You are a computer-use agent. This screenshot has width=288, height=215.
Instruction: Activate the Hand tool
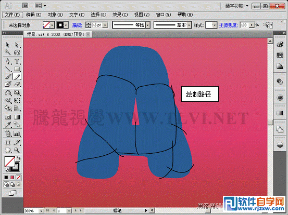tap(8, 150)
